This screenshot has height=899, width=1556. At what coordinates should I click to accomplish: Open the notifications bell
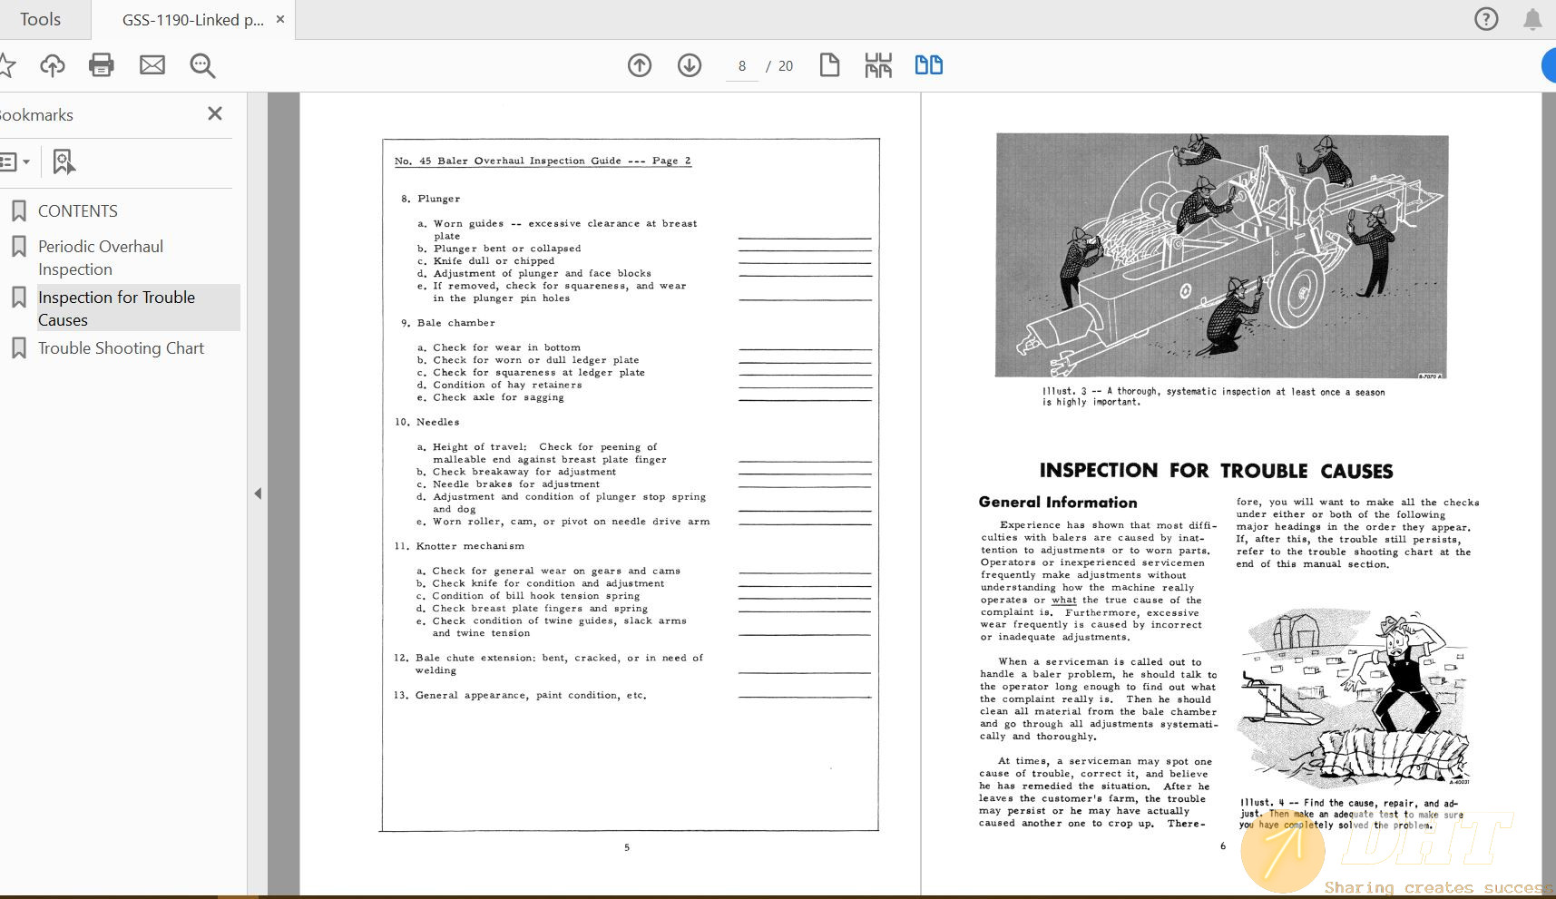[1532, 19]
